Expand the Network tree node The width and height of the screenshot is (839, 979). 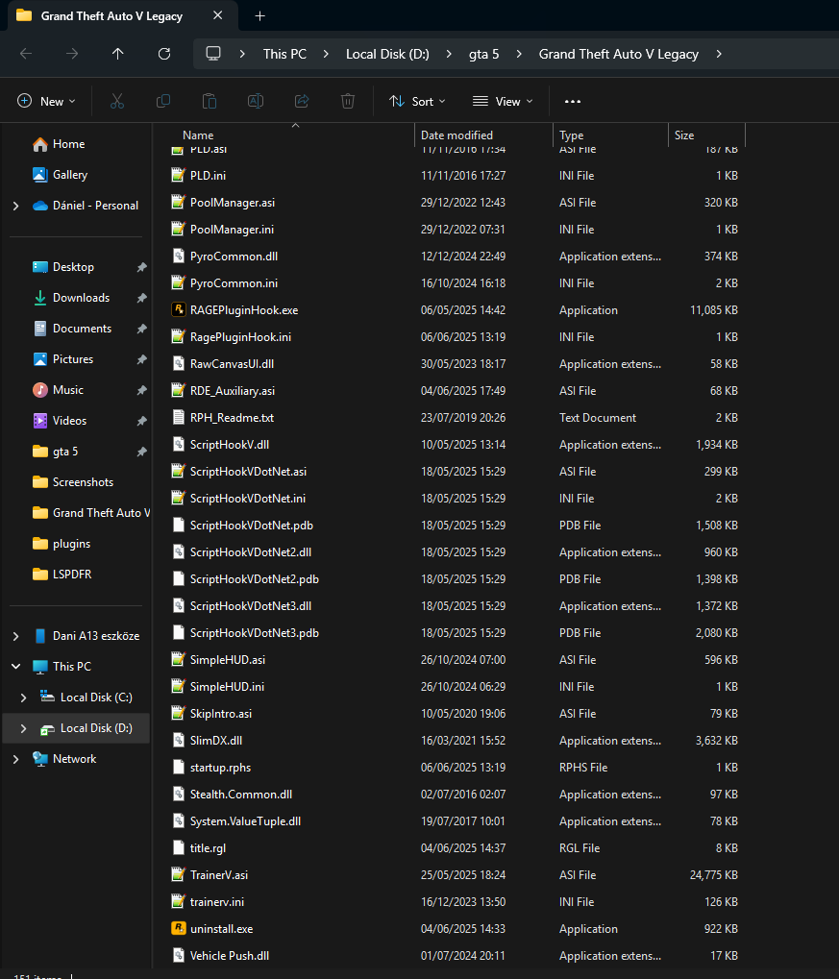(15, 759)
